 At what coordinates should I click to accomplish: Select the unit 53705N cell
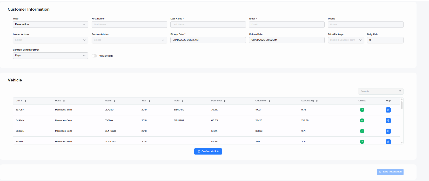click(x=20, y=110)
